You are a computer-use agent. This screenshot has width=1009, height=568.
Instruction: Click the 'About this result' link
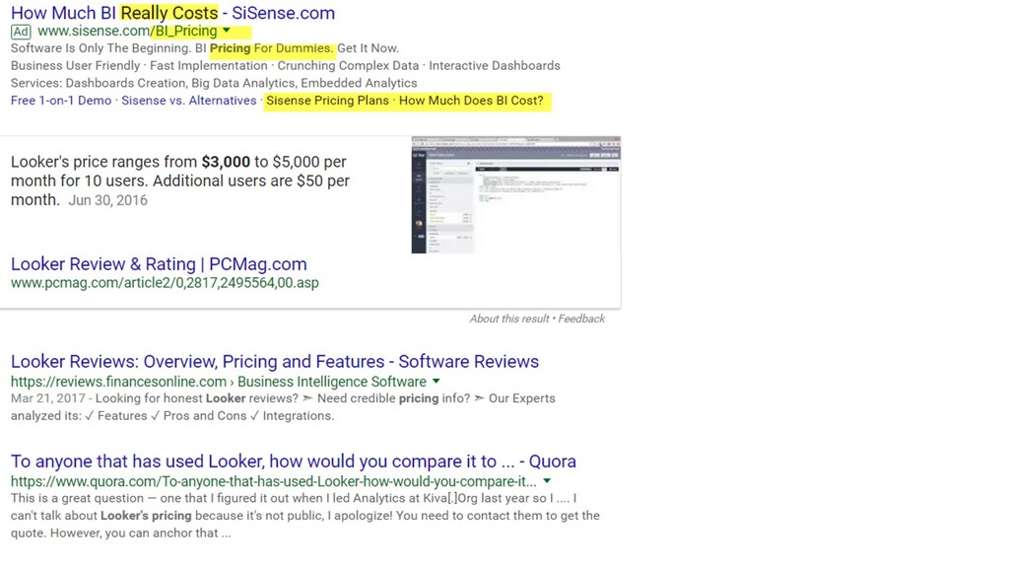pos(509,319)
